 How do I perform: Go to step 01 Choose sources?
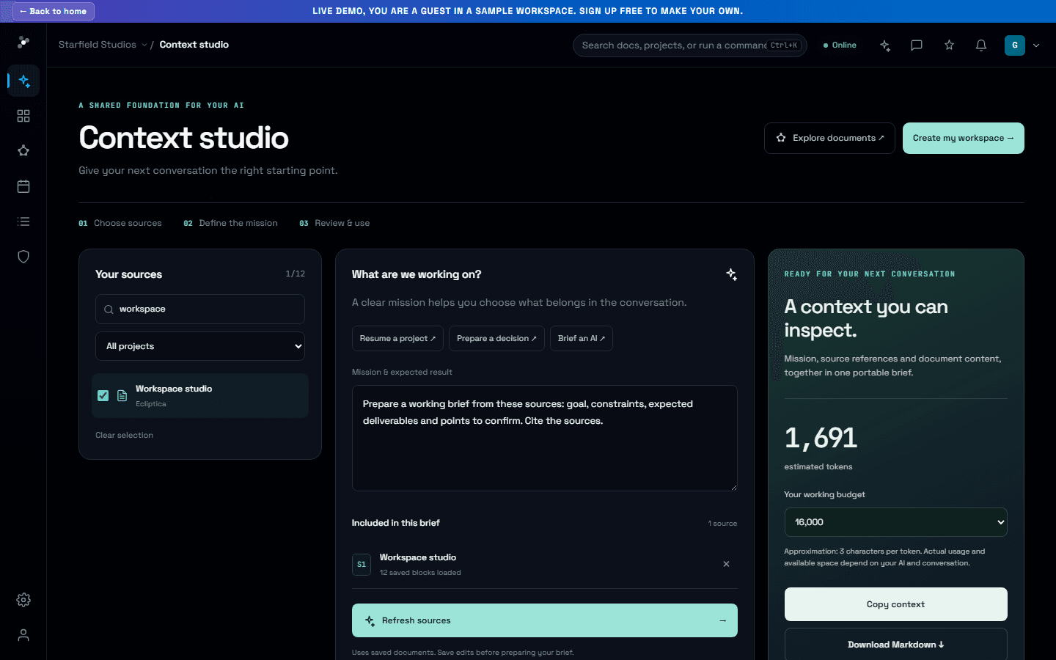pos(120,223)
